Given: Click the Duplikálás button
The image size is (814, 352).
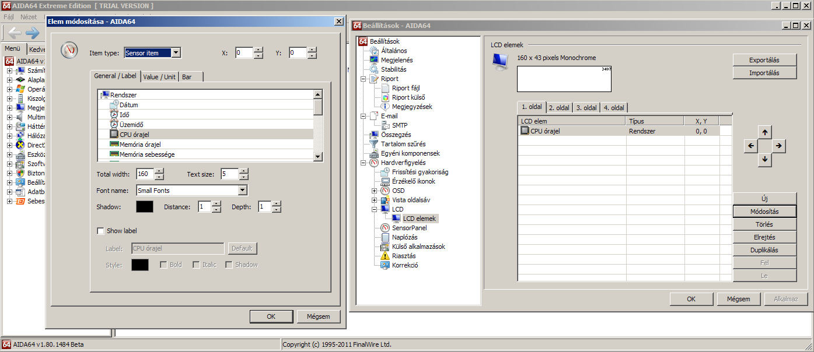Looking at the screenshot, I should click(764, 250).
